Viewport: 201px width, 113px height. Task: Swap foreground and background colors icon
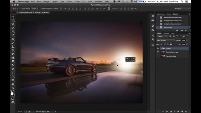pyautogui.click(x=14, y=91)
